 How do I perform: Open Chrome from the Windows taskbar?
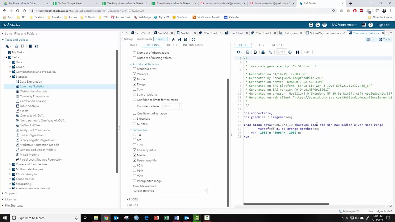tap(106, 218)
